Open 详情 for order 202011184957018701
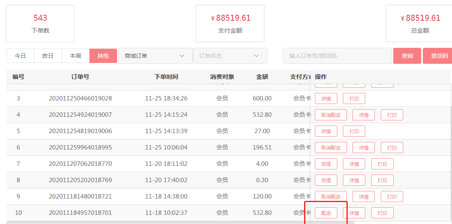 (x=354, y=213)
